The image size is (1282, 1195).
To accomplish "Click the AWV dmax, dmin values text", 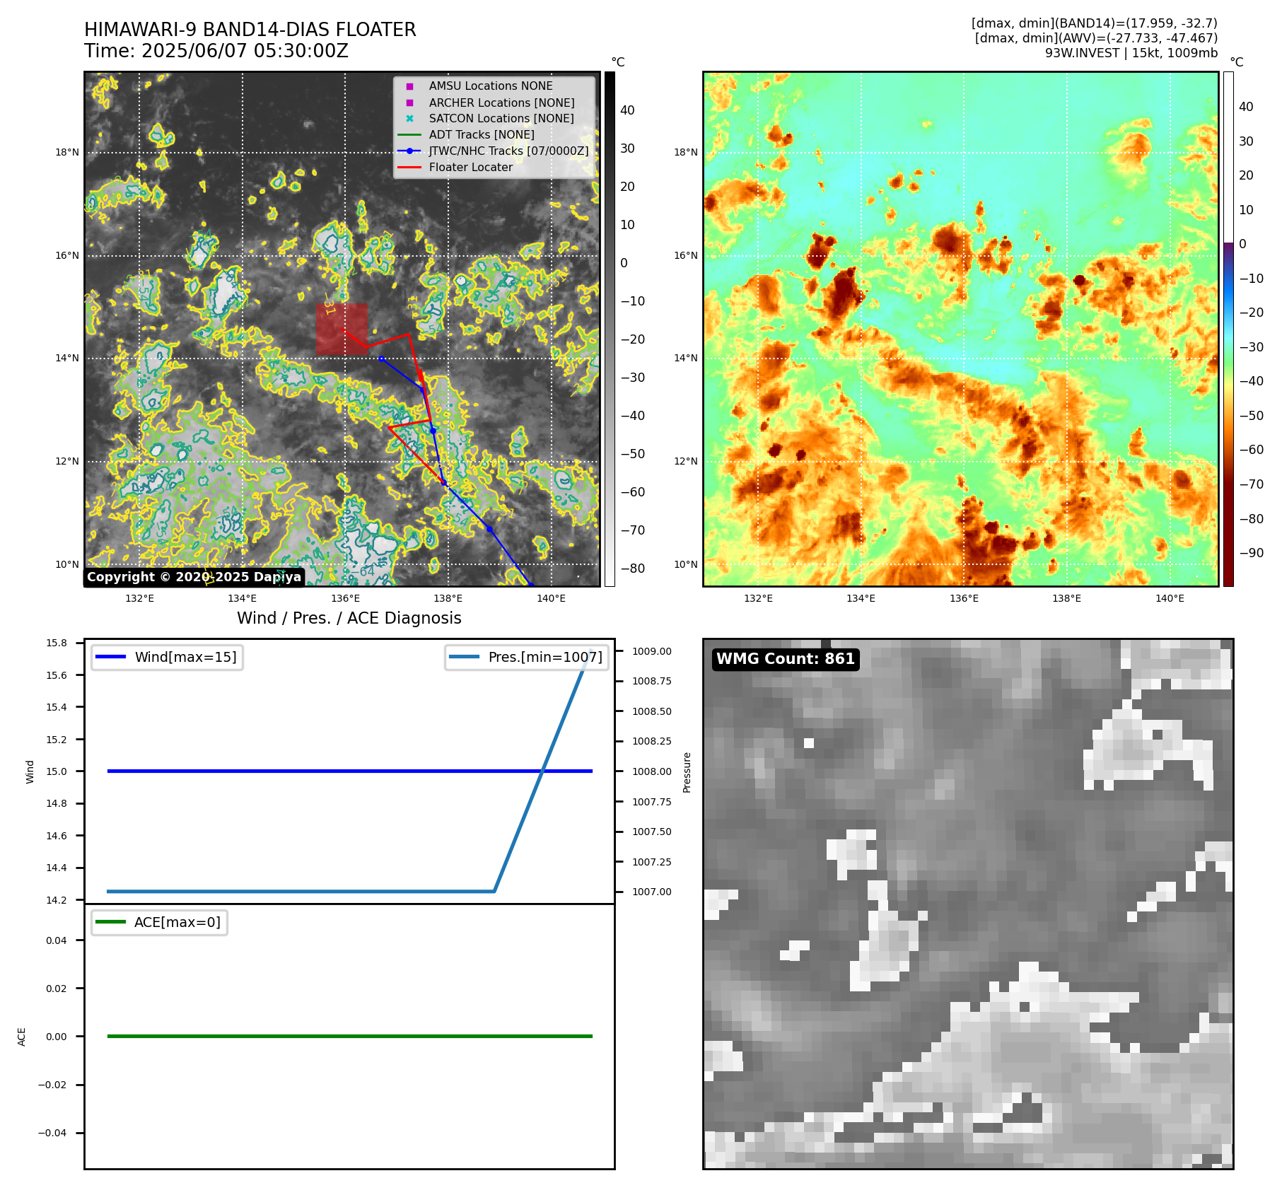I will [1096, 38].
